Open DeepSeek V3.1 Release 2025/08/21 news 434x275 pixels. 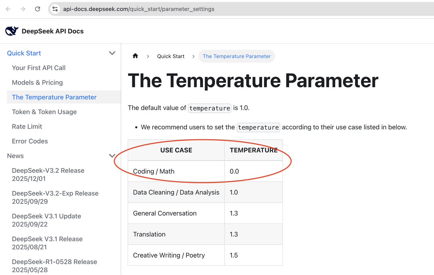click(47, 243)
